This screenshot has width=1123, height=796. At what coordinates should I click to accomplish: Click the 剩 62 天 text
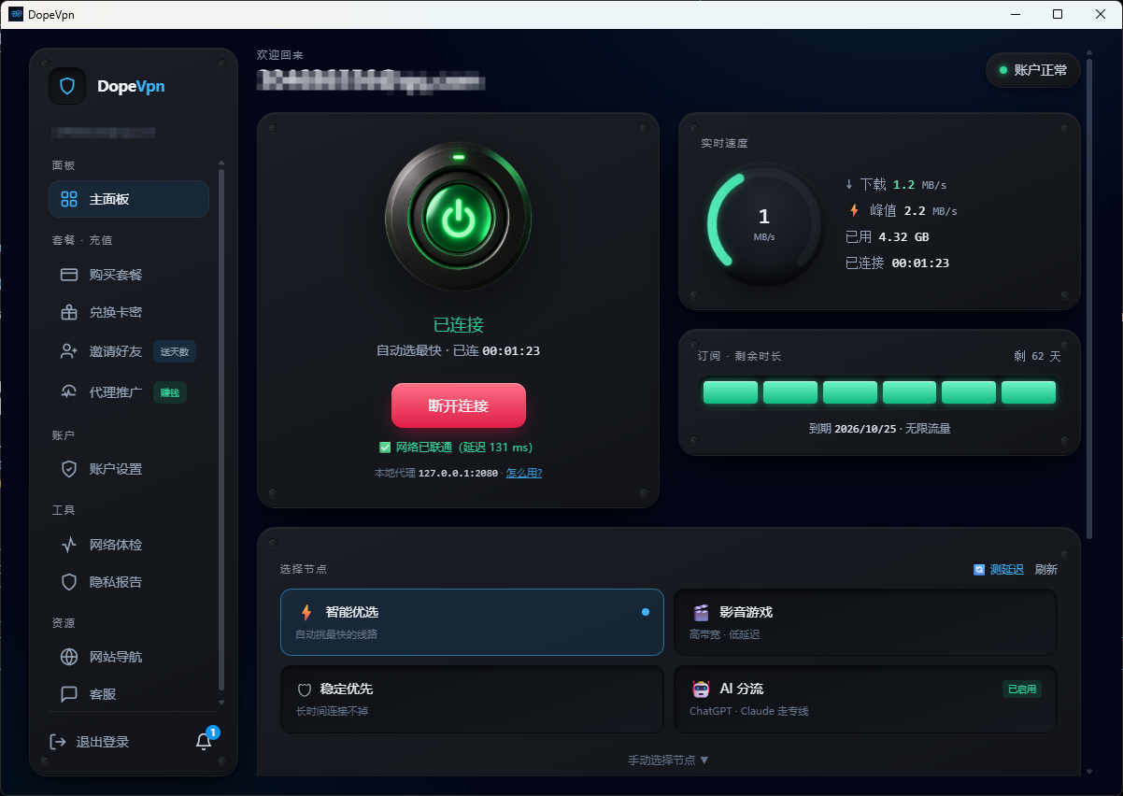click(1037, 356)
